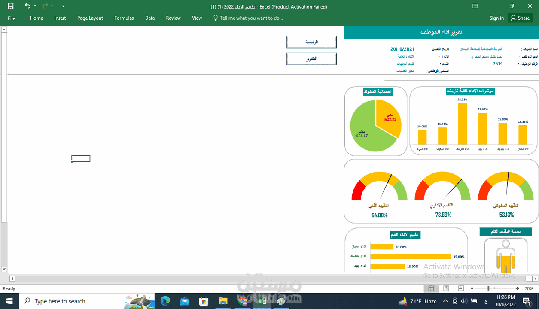Click vertical scrollbar up arrow
This screenshot has width=539, height=309.
4,29
